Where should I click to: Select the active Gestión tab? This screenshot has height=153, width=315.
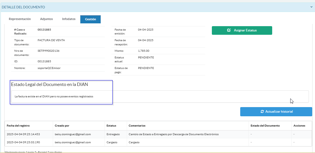click(90, 19)
